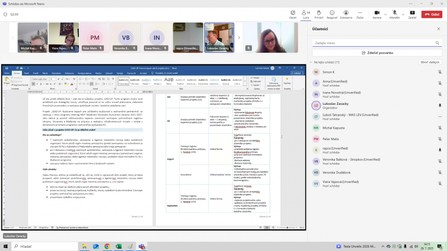The width and height of the screenshot is (447, 251).
Task: Click the mic icon in Anna's row
Action: [x=440, y=83]
